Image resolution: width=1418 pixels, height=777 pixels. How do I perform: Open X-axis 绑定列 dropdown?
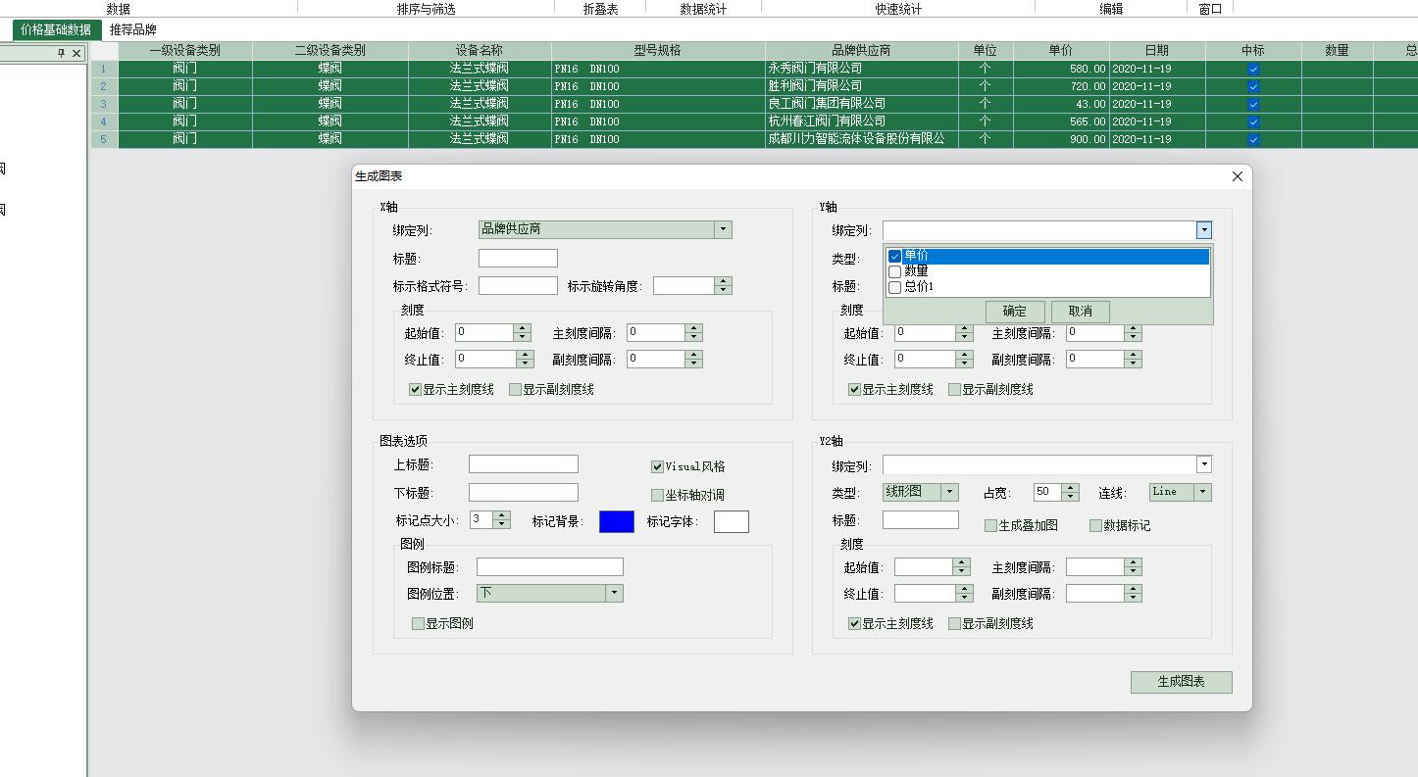tap(723, 229)
